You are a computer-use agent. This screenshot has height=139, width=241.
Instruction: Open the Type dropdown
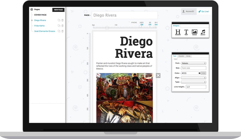(193, 82)
